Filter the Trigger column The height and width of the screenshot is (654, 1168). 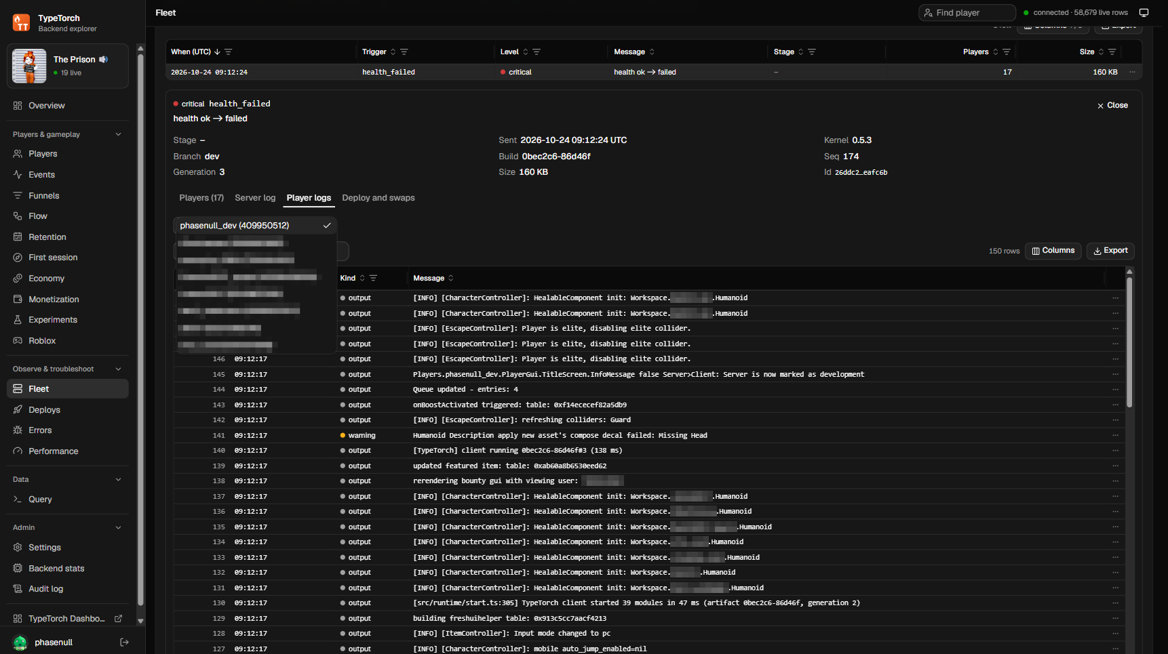(404, 52)
